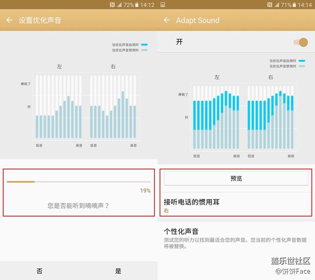Answer 是 to the beep question
The height and width of the screenshot is (280, 315).
(x=118, y=271)
